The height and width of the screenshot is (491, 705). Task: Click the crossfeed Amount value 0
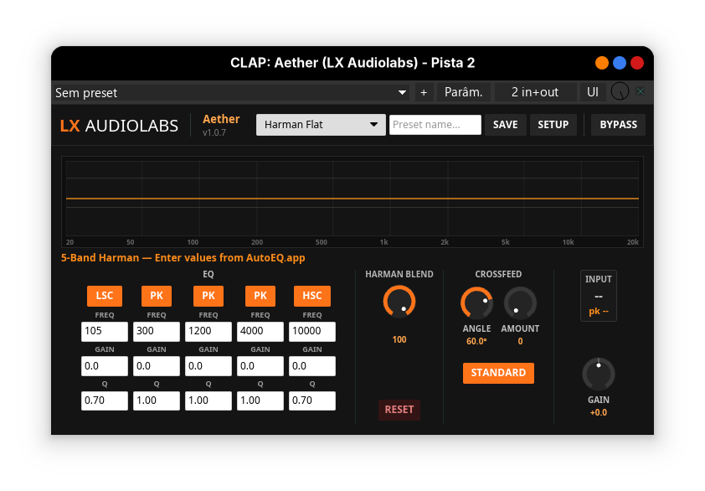click(520, 341)
